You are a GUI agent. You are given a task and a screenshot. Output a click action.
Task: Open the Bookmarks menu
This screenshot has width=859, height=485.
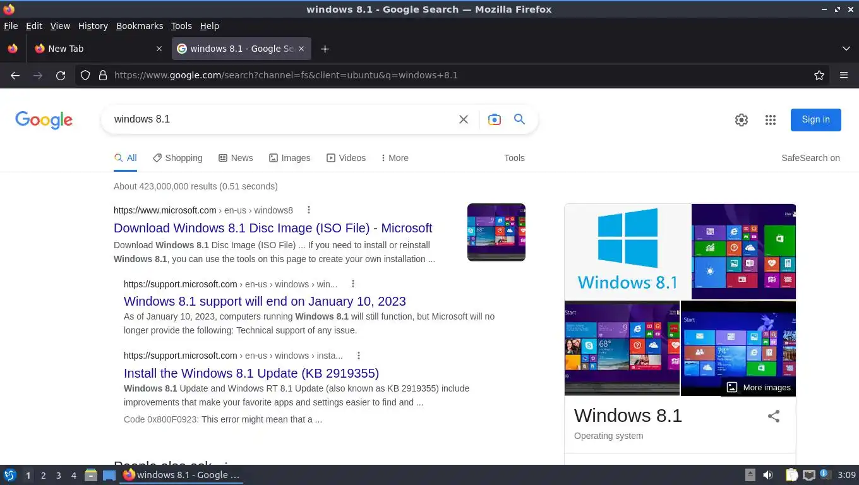(140, 26)
